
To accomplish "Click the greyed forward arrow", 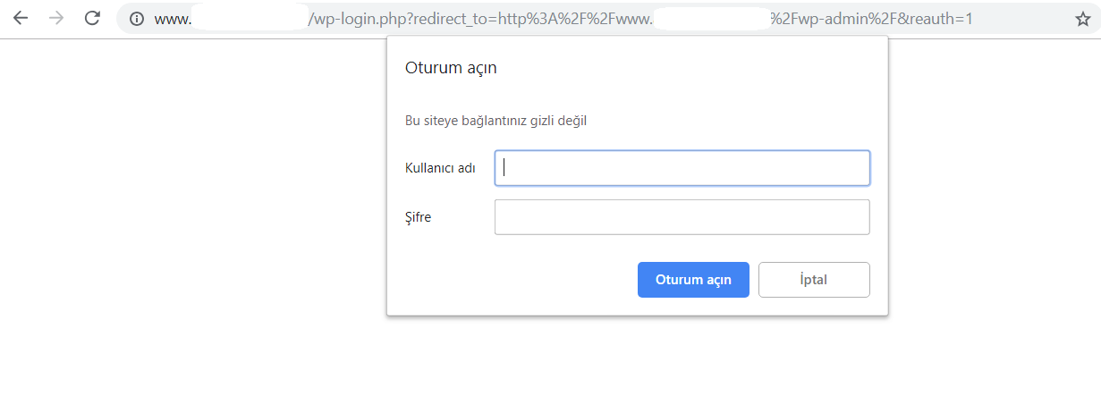I will pos(55,19).
